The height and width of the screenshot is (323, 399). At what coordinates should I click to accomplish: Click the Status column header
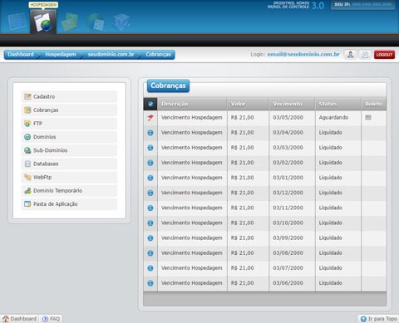point(338,104)
